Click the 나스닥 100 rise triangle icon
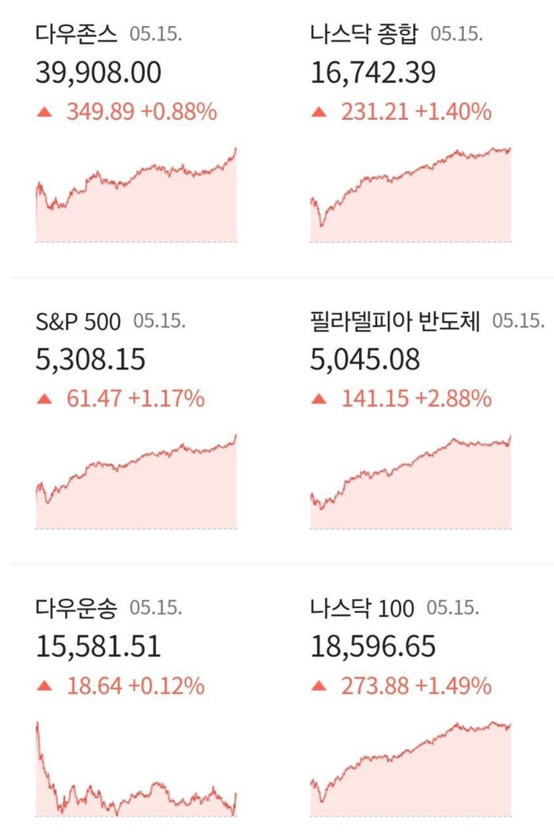Screen dimensions: 554x837 click(x=320, y=685)
